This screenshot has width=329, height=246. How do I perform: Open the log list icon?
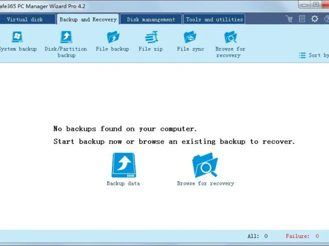[x=302, y=19]
